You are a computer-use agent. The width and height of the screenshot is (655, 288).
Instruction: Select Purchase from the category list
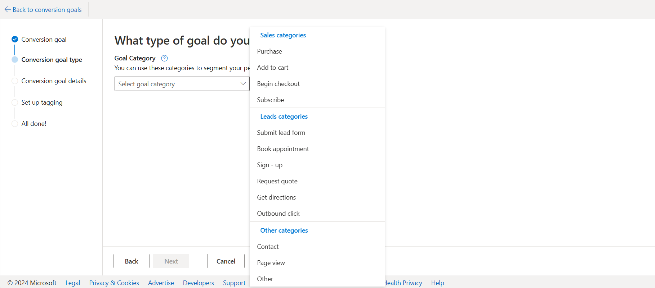[x=317, y=51]
